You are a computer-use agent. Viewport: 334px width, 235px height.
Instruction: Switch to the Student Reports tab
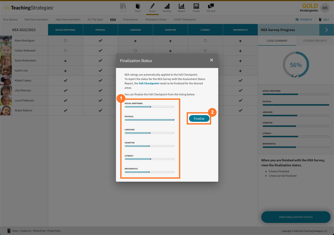[x=315, y=41]
